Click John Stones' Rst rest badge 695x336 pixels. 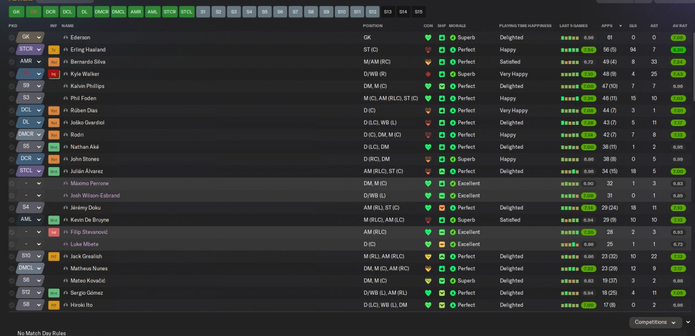click(x=54, y=159)
